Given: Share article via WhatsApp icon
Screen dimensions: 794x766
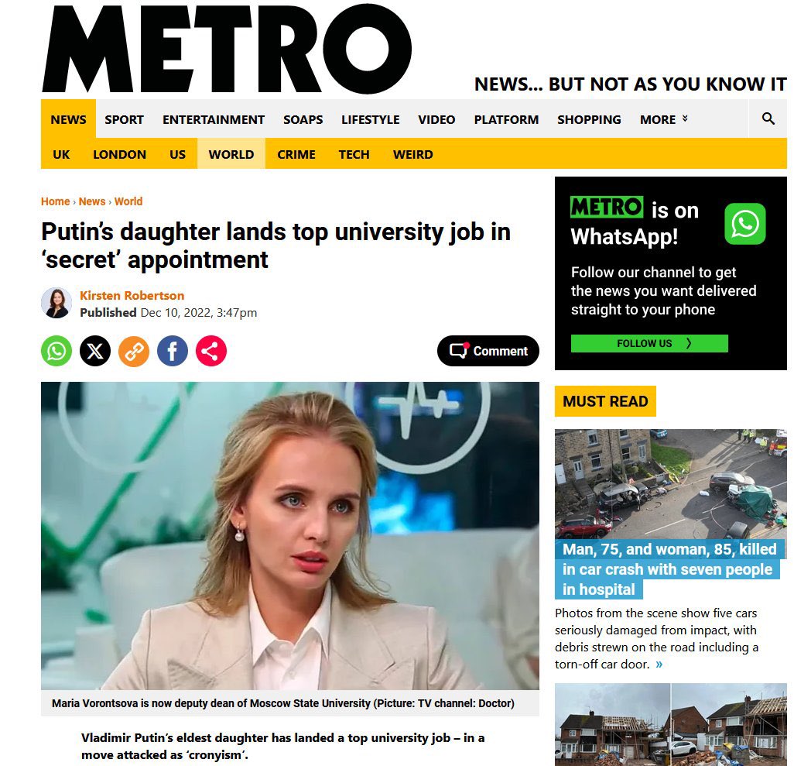Looking at the screenshot, I should (x=56, y=351).
